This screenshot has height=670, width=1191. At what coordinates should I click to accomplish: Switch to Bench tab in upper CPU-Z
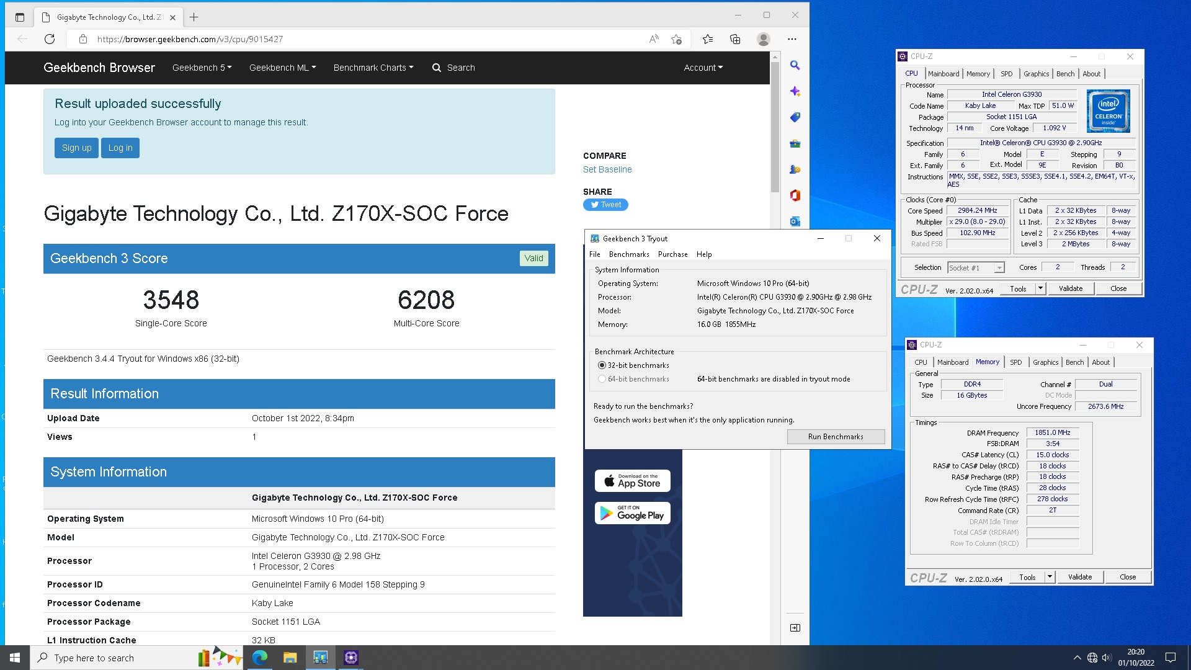tap(1065, 74)
